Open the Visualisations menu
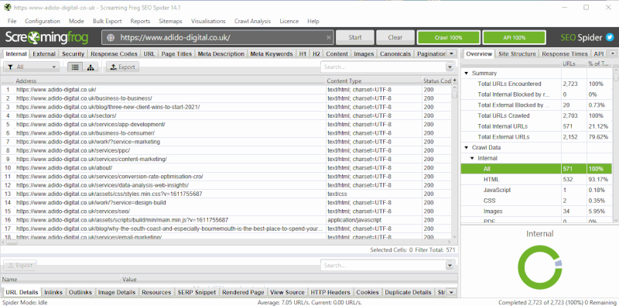The image size is (619, 306). (x=208, y=22)
